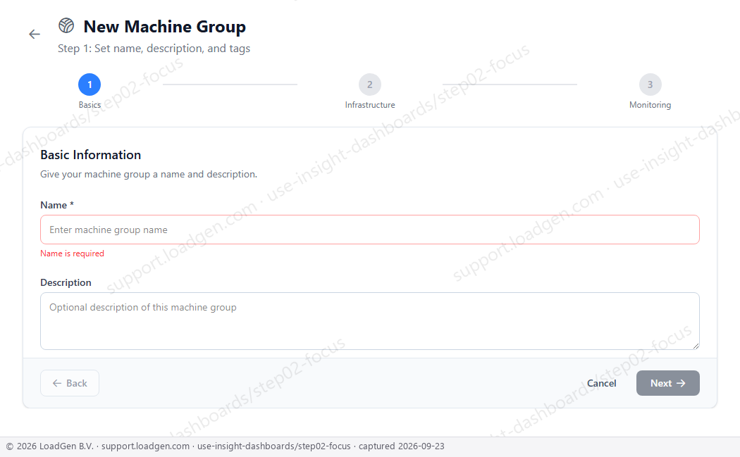Click the Monitoring step label
The width and height of the screenshot is (740, 457).
[650, 105]
